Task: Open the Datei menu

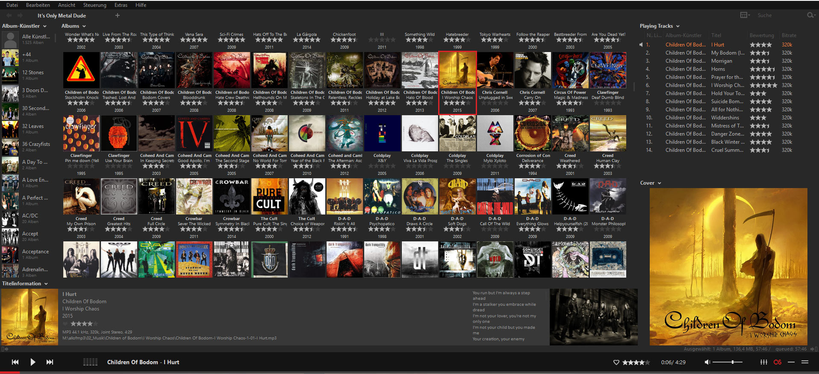Action: [12, 5]
